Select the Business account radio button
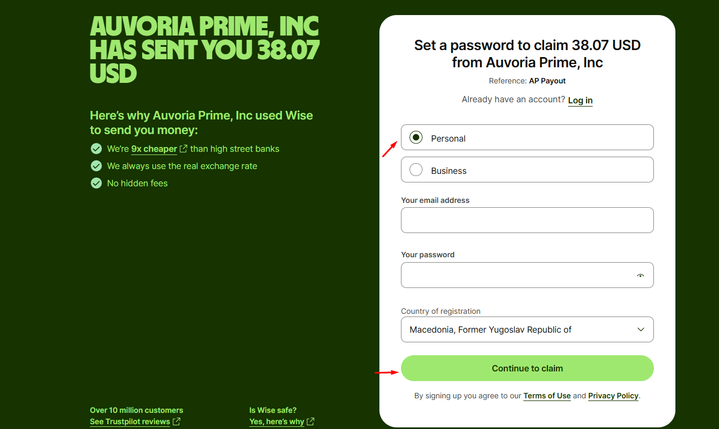Image resolution: width=719 pixels, height=429 pixels. [x=416, y=170]
